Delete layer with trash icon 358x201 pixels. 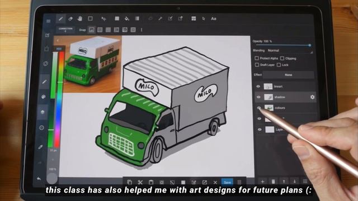[x=273, y=181]
